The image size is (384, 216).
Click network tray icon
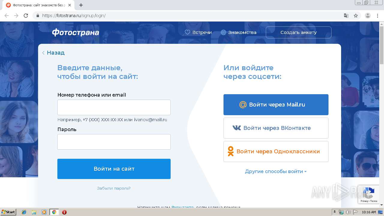341,212
